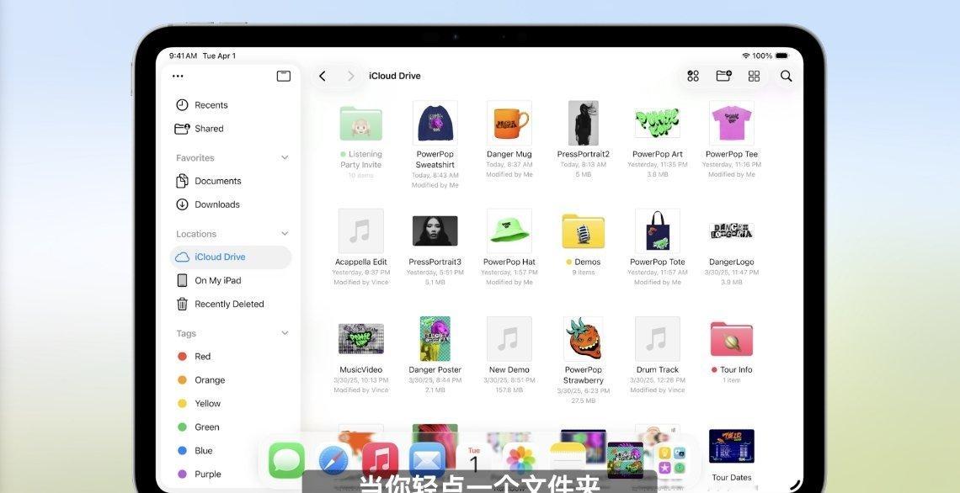The height and width of the screenshot is (493, 960).
Task: Open the Listening Party Invite folder
Action: point(361,124)
